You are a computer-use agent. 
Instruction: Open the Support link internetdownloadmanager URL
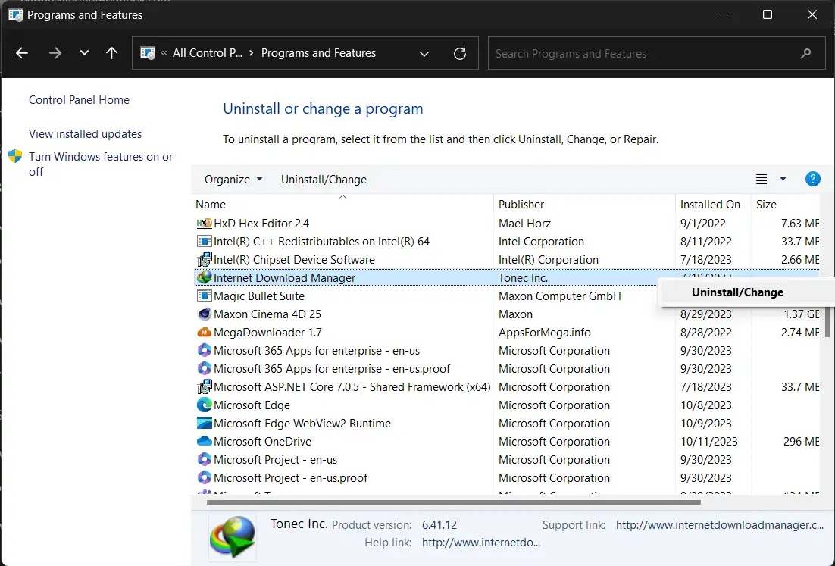pyautogui.click(x=719, y=525)
